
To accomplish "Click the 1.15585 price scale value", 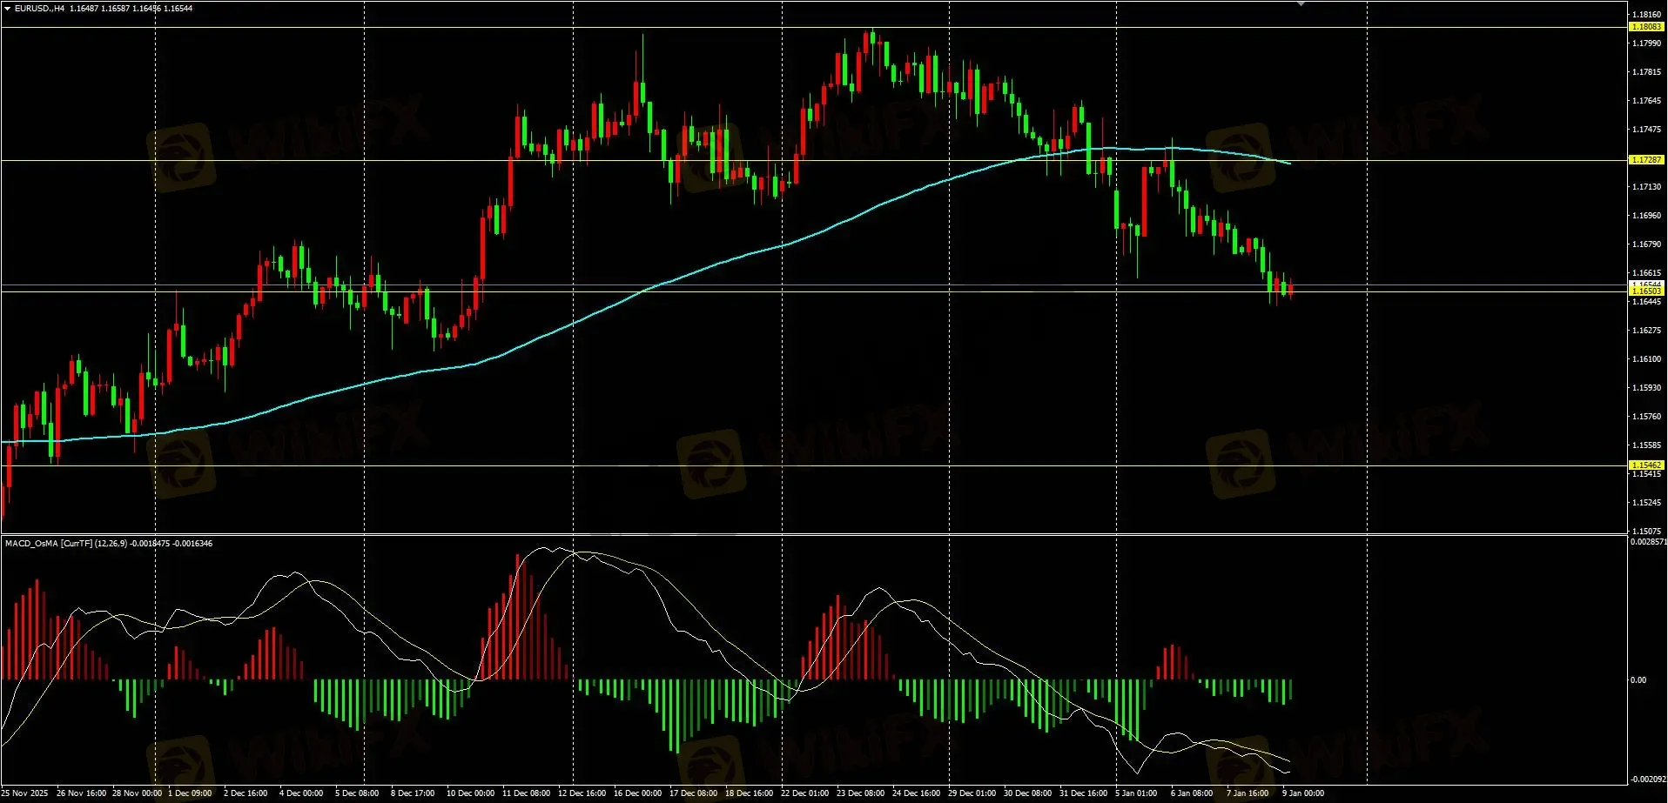I will tap(1646, 445).
